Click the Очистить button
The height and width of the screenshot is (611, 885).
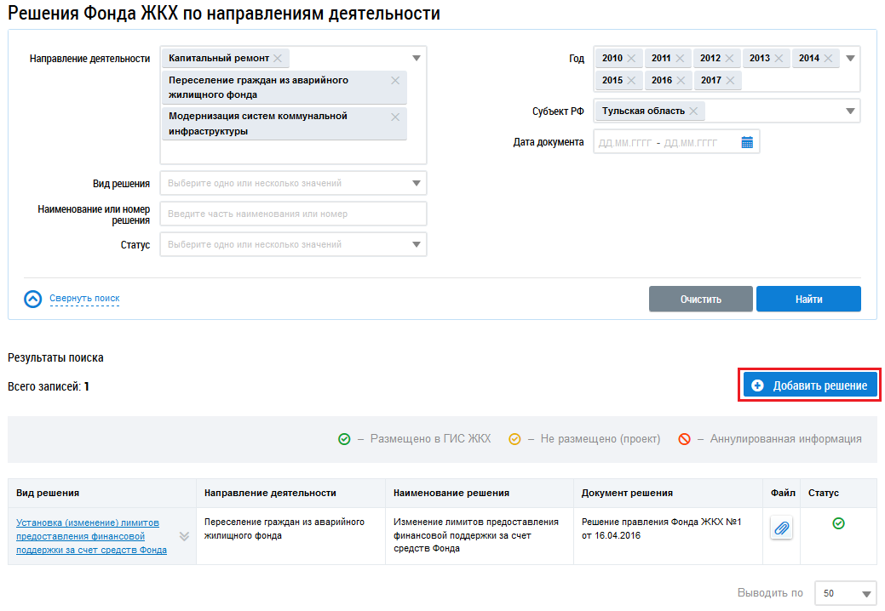700,300
